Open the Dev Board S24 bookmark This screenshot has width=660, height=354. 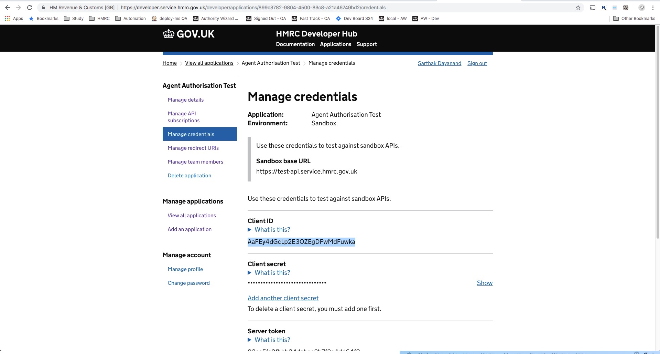pos(355,19)
